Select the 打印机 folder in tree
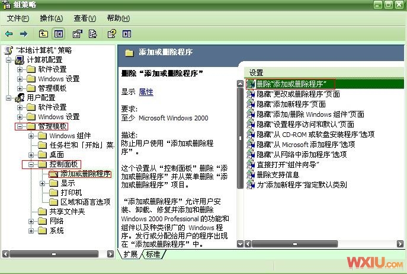 click(x=71, y=193)
